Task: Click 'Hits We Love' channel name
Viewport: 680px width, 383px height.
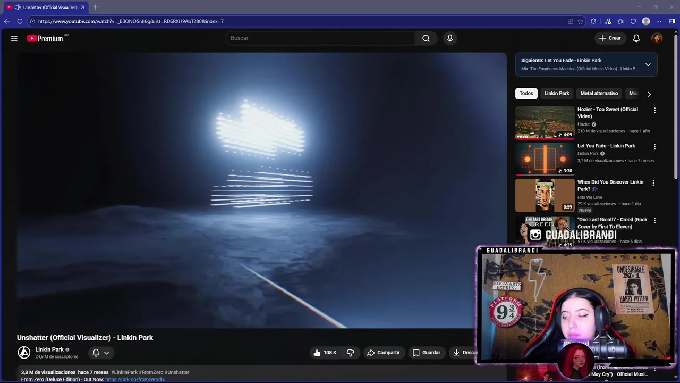Action: click(x=590, y=197)
